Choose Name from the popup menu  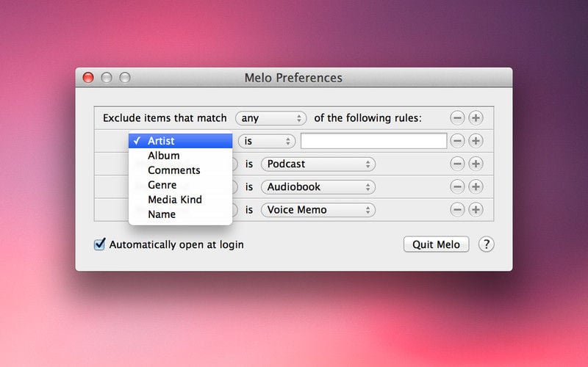[180, 214]
